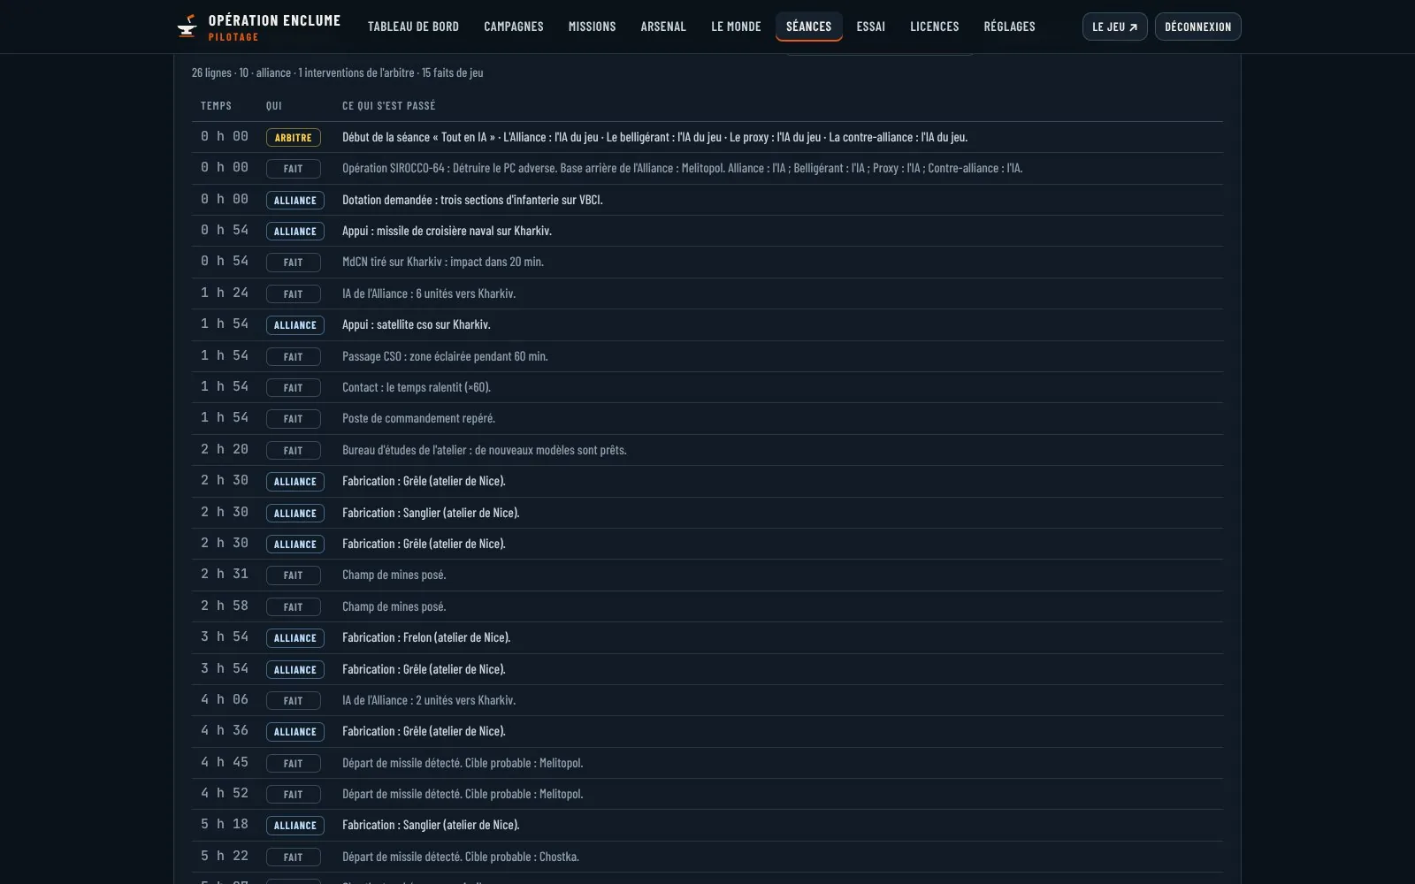Click "2 unités vers Kharkiv" entry
Screen dimensions: 1415x884
point(429,700)
